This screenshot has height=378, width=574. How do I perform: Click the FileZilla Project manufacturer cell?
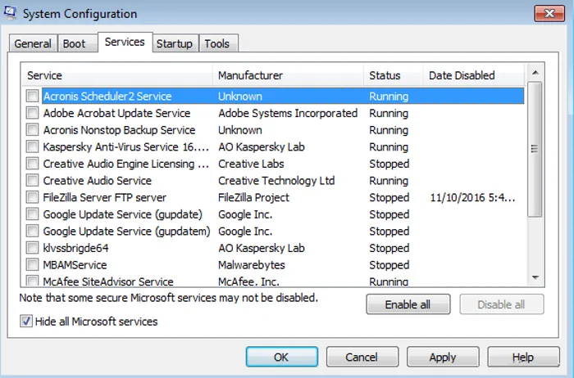[x=253, y=197]
